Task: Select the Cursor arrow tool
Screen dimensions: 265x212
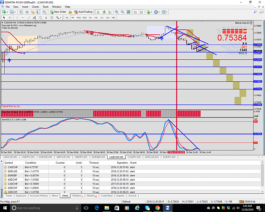Action: 4,17
